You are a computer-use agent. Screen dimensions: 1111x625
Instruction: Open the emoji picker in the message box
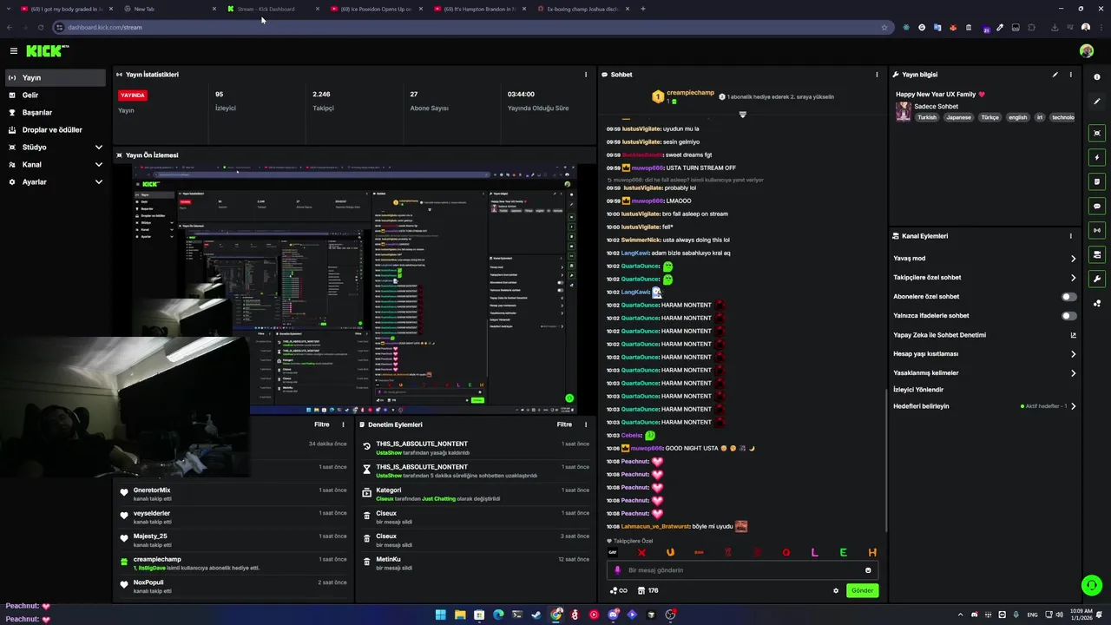(x=868, y=570)
